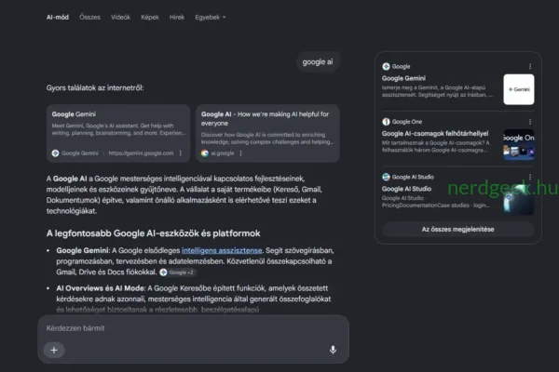Click the Google AI Studio source icon
This screenshot has width=559, height=372.
[386, 177]
